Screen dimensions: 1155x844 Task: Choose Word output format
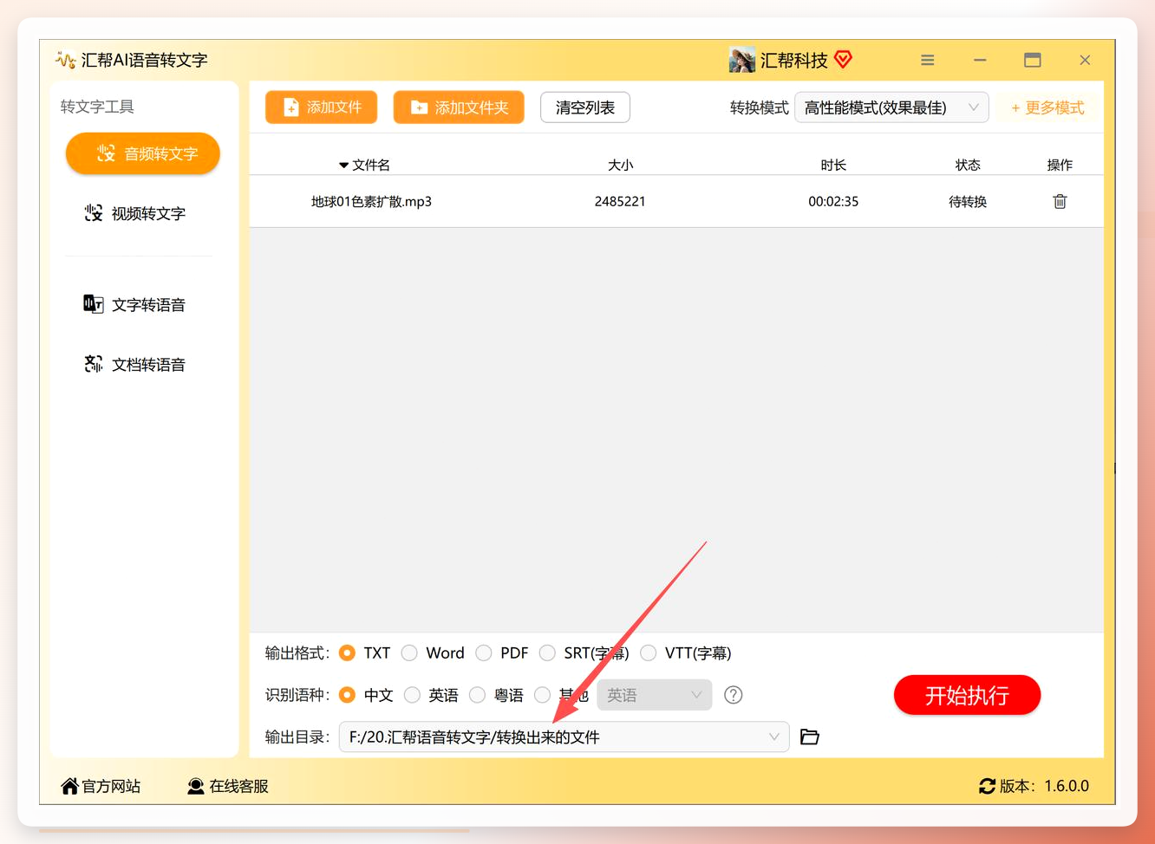tap(410, 652)
